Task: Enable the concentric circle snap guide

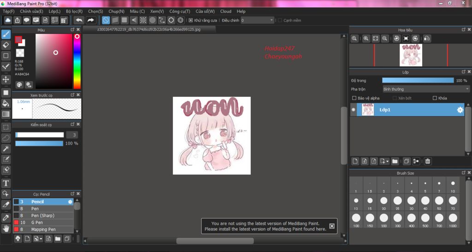Action: click(x=152, y=20)
